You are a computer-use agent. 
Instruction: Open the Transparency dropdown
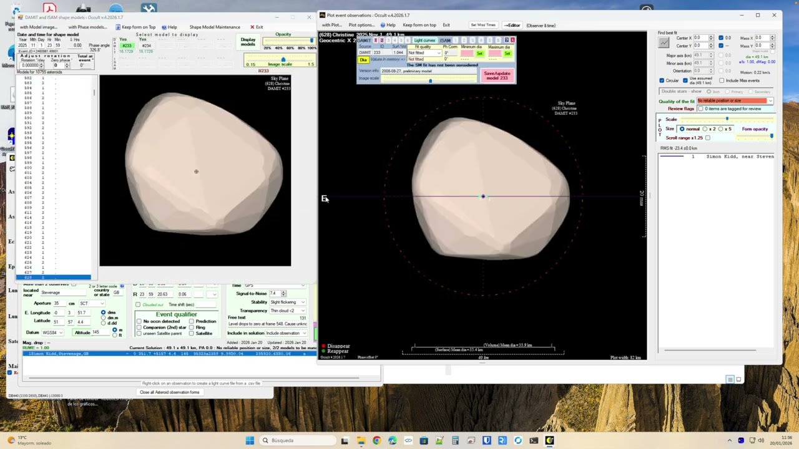287,311
